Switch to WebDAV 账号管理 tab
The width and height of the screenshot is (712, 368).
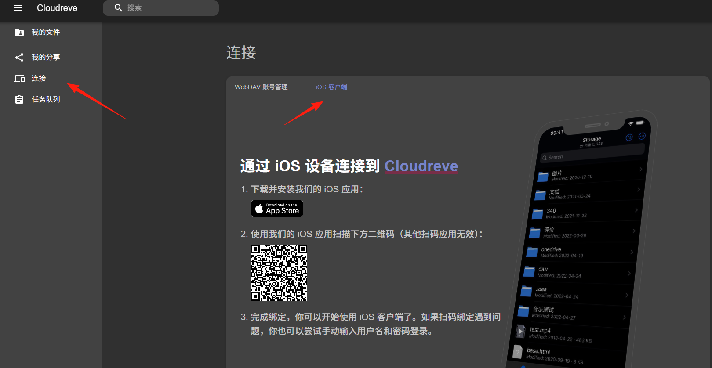click(x=261, y=87)
